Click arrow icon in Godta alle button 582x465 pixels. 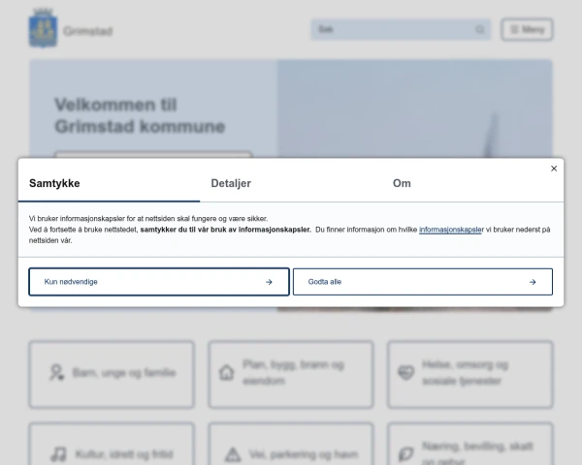pyautogui.click(x=533, y=282)
